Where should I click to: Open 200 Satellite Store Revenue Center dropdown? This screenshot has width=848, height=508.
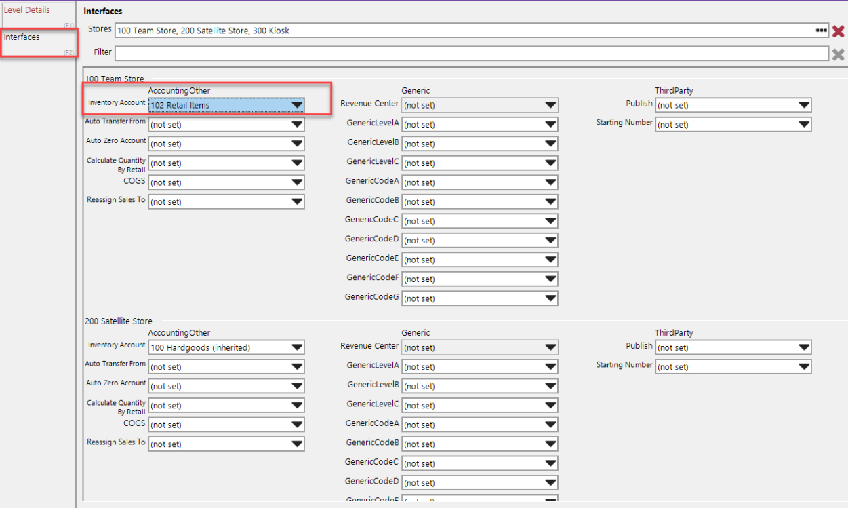[x=480, y=347]
